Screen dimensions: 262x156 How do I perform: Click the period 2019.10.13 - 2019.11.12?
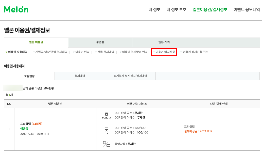(35, 134)
